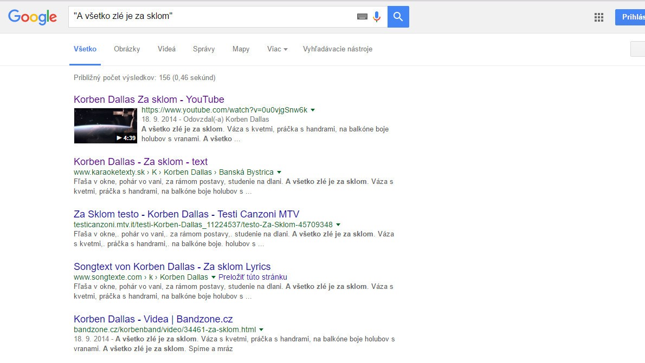This screenshot has height=363, width=645.
Task: Switch to the Videá tab
Action: pyautogui.click(x=166, y=49)
